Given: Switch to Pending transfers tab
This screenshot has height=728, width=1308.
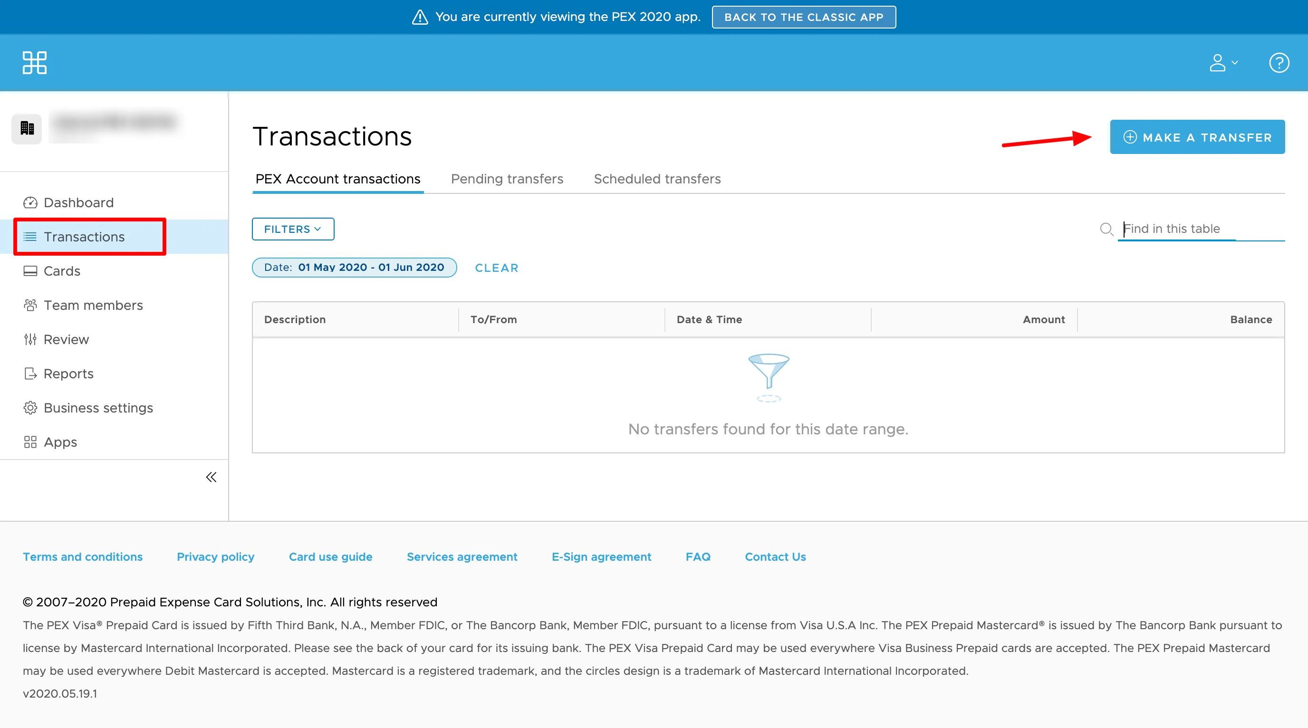Looking at the screenshot, I should 507,179.
